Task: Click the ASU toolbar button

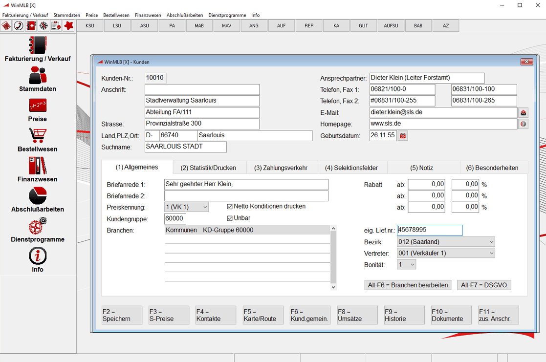Action: click(x=145, y=26)
